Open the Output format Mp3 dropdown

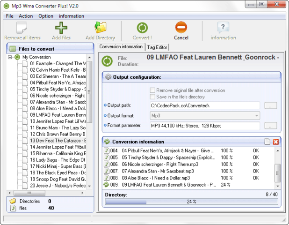[205, 116]
